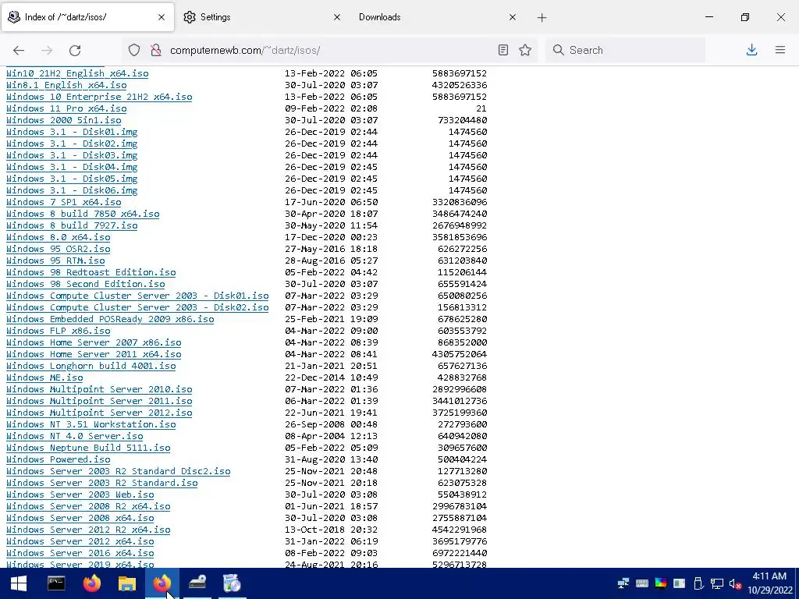The image size is (799, 599).
Task: Open first Firefox taskbar icon
Action: tap(92, 583)
